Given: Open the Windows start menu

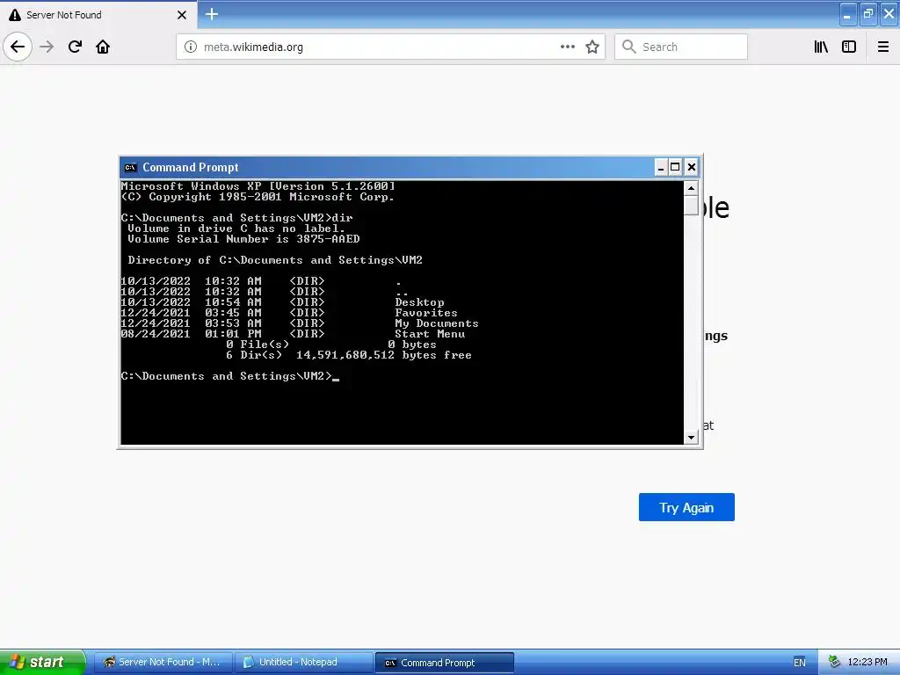Looking at the screenshot, I should pos(42,663).
